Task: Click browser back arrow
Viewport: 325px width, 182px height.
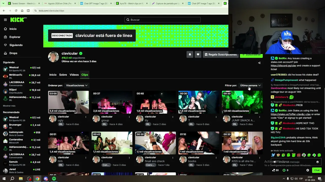Action: click(4, 11)
